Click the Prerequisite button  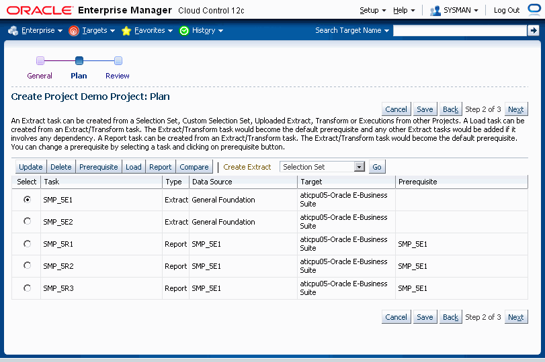(98, 167)
